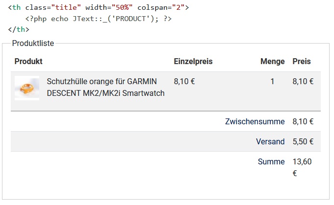Viewport: 334px width, 205px height.
Task: Click the quantity value 1 in Menge column
Action: point(272,82)
